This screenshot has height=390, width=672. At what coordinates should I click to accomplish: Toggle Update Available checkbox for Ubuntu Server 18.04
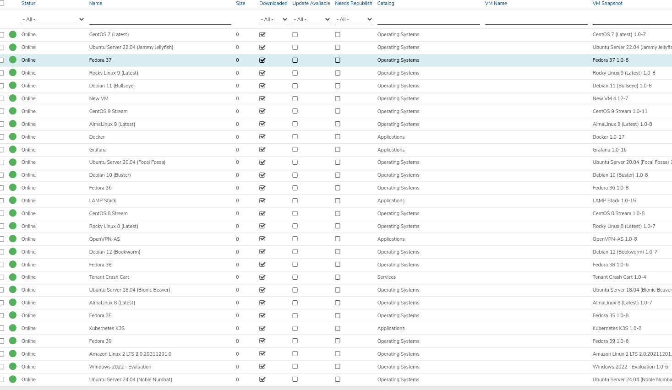(295, 290)
